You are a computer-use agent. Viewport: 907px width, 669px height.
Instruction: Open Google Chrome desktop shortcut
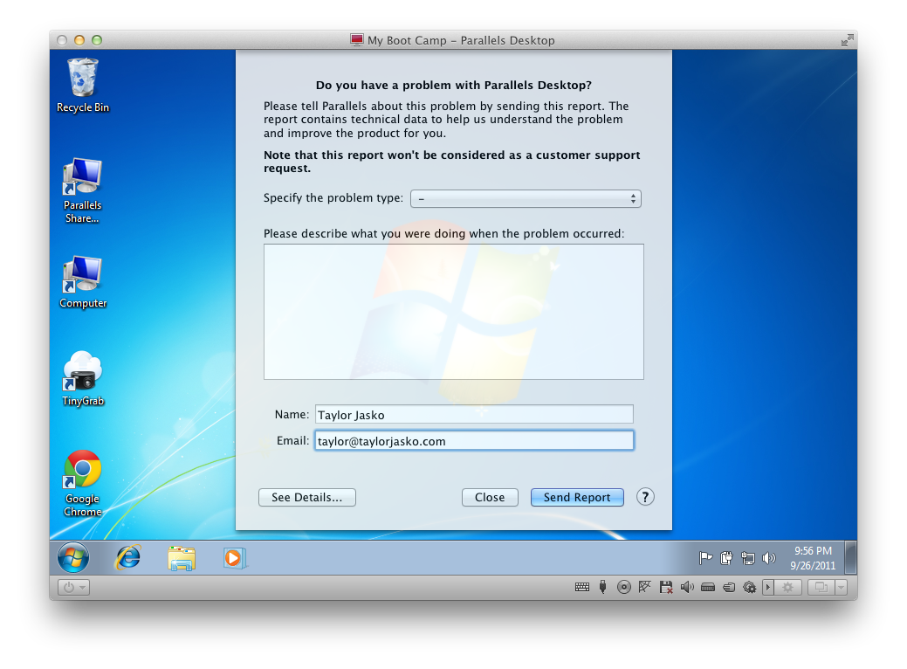83,472
